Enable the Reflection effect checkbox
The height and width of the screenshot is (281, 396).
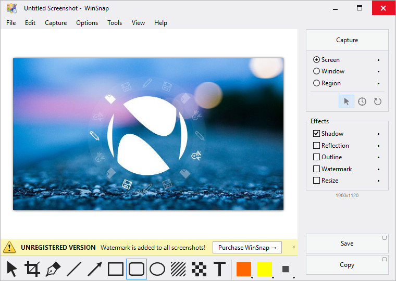[317, 146]
